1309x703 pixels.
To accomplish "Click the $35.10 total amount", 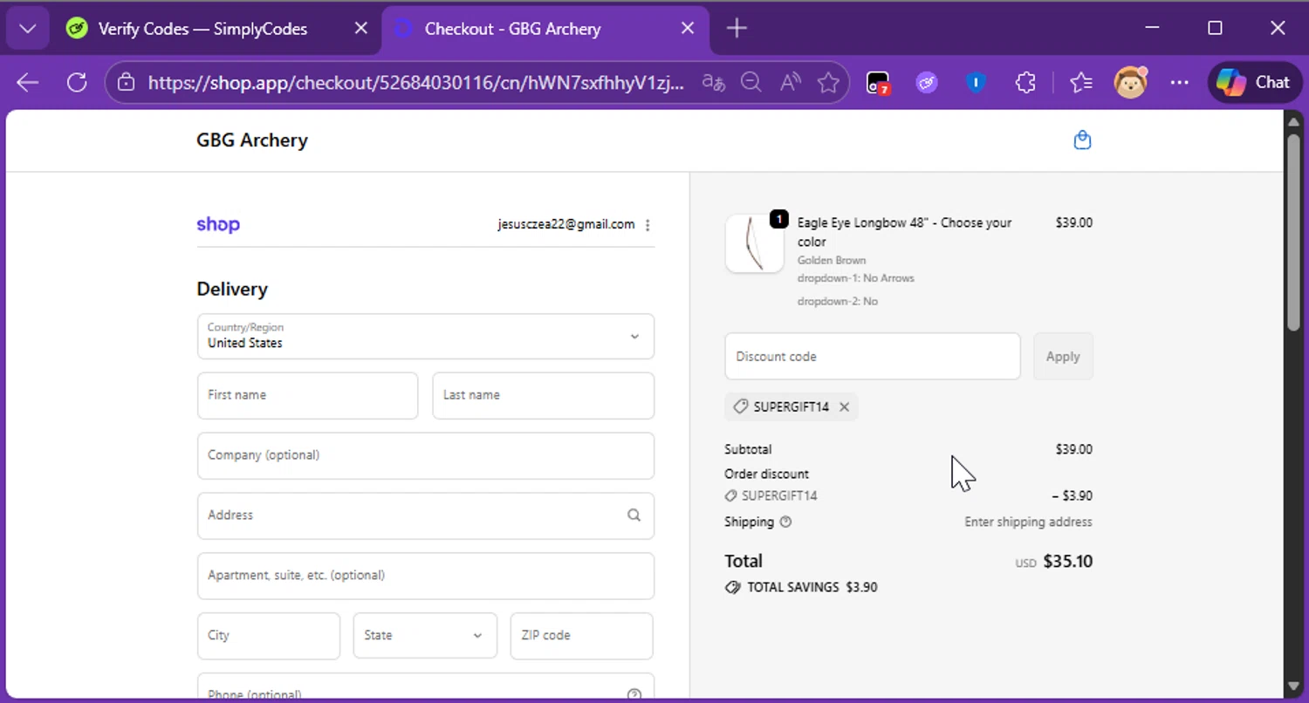I will click(1068, 561).
